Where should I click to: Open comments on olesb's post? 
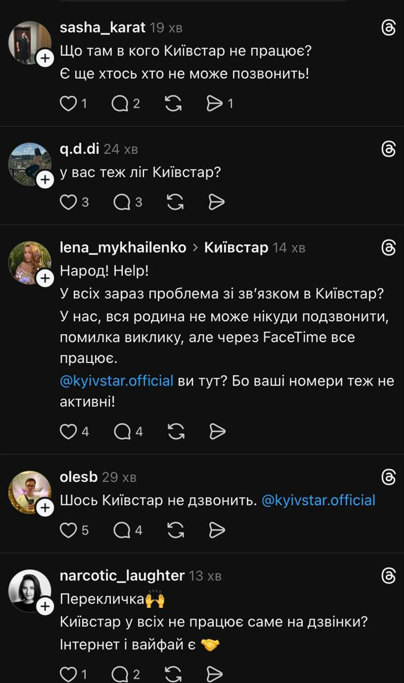coord(122,530)
